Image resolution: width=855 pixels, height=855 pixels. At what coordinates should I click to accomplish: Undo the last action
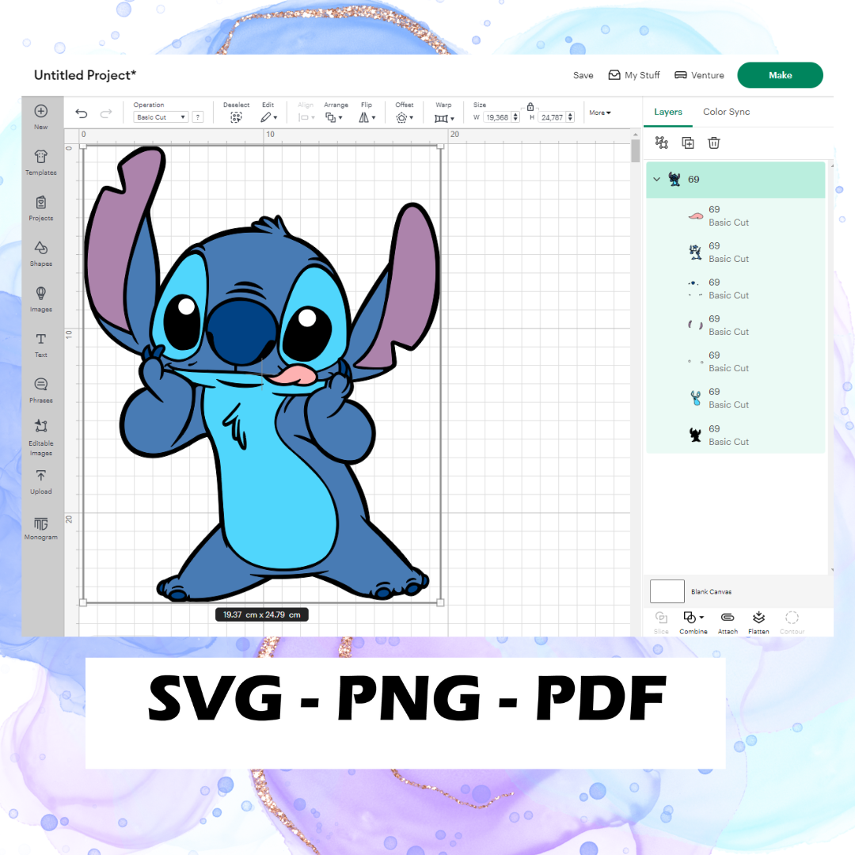pyautogui.click(x=82, y=113)
